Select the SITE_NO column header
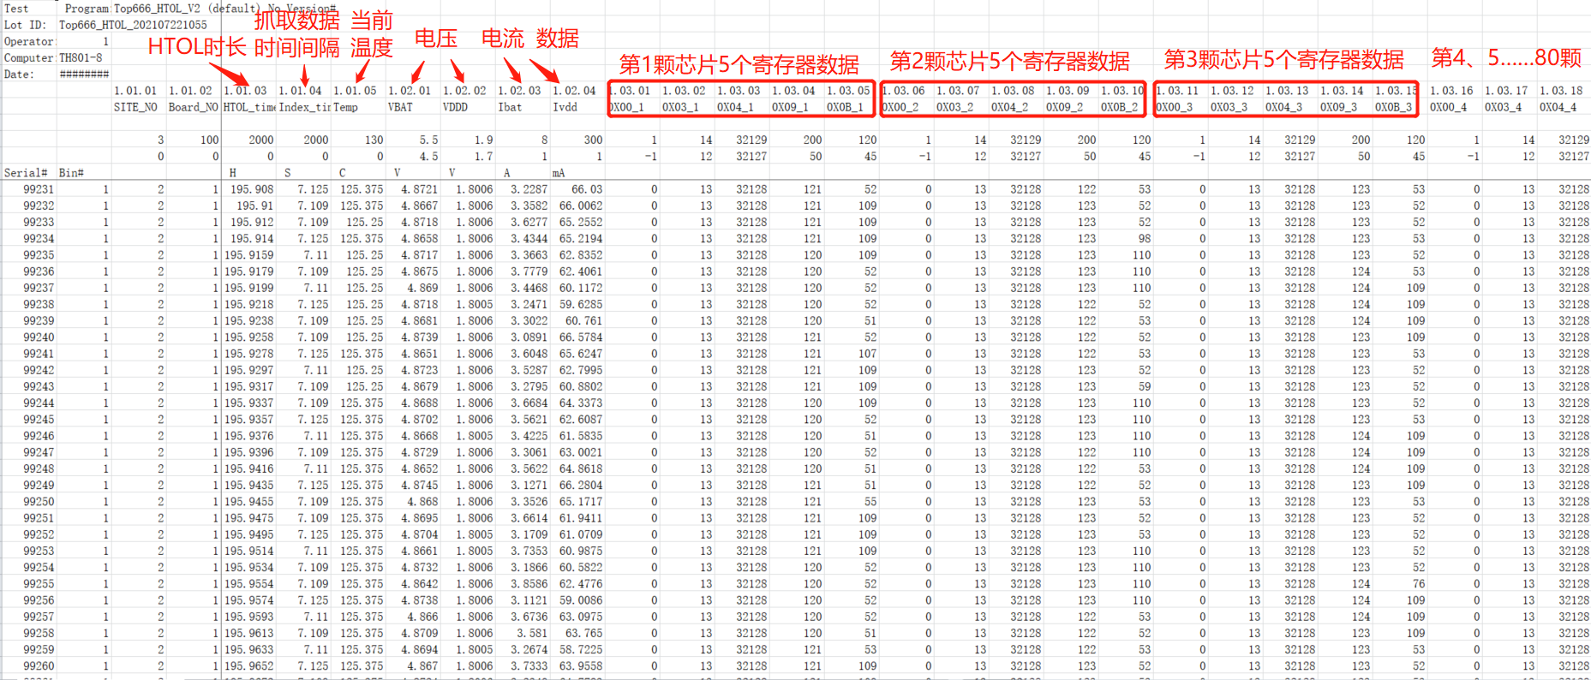The image size is (1591, 680). 135,107
